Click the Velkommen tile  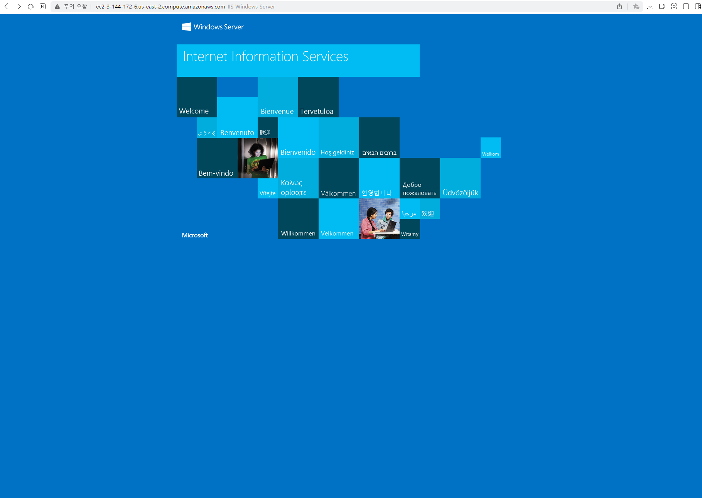[339, 219]
